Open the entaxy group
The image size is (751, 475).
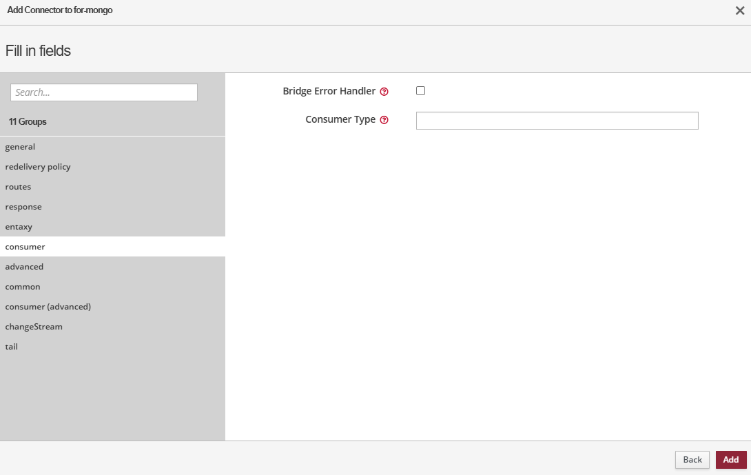[x=19, y=227]
